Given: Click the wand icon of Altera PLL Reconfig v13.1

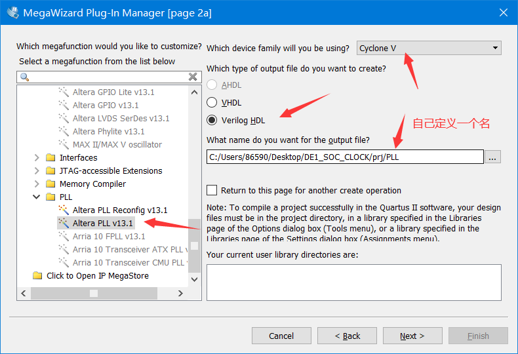Looking at the screenshot, I should pos(64,210).
